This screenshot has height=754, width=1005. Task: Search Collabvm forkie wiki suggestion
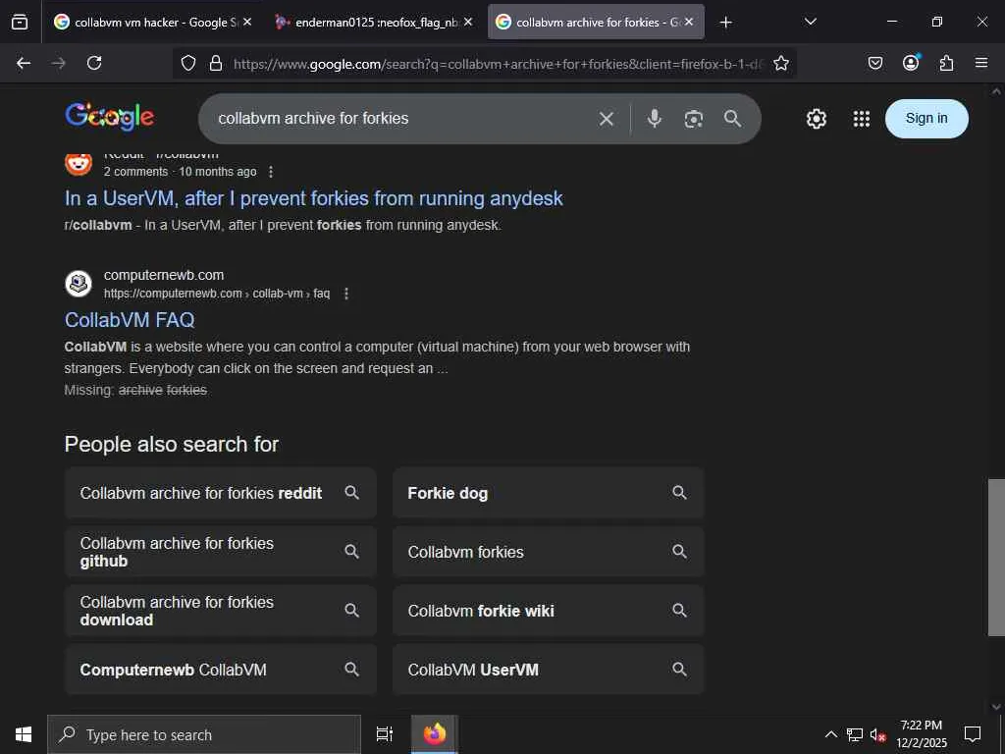[548, 611]
